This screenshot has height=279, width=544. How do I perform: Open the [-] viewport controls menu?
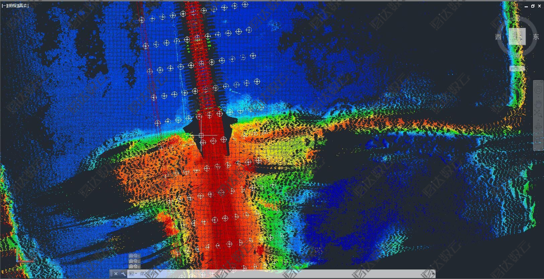5,5
